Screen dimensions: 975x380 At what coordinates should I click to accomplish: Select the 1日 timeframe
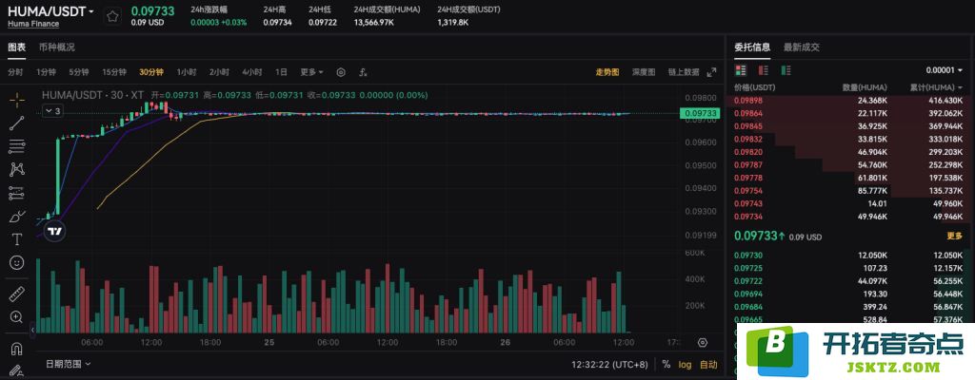281,72
